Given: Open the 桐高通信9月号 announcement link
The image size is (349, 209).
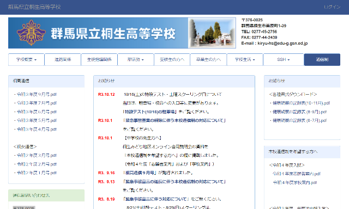Looking at the screenshot, I should coord(140,173).
